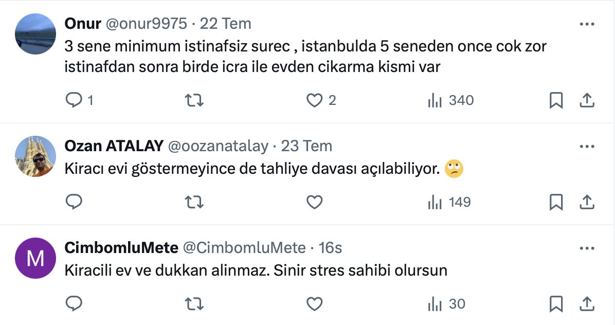The width and height of the screenshot is (615, 325).
Task: Reply to CimbomluMete's tweet
Action: (x=75, y=304)
